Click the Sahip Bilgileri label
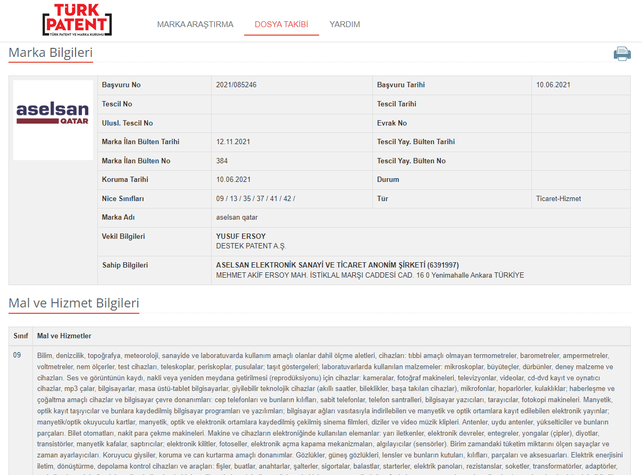The image size is (642, 475). [x=125, y=265]
